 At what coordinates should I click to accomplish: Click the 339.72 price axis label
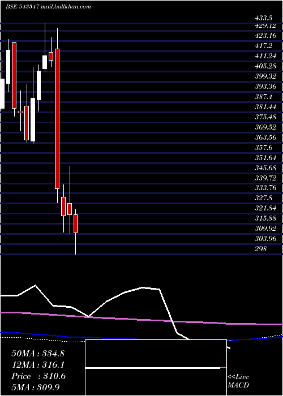click(265, 178)
